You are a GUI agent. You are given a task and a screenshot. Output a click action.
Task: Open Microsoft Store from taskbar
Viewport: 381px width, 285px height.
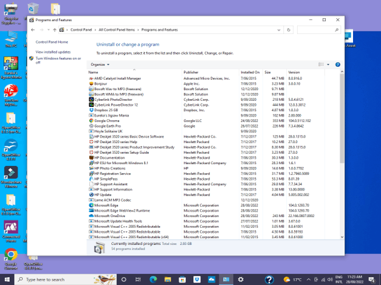(182, 280)
